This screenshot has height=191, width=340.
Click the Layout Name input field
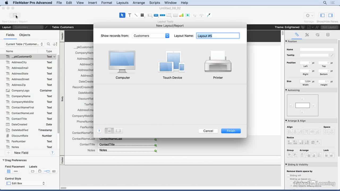click(x=218, y=36)
